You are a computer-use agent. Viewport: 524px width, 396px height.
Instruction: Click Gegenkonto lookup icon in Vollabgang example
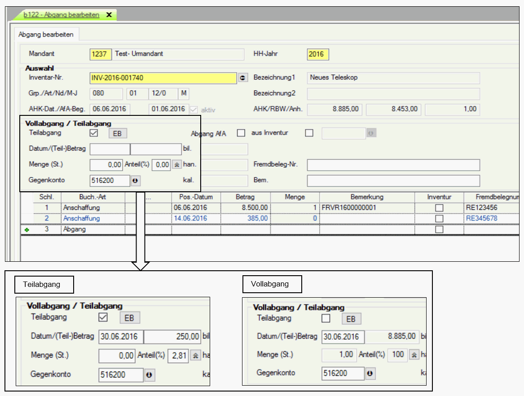point(370,373)
